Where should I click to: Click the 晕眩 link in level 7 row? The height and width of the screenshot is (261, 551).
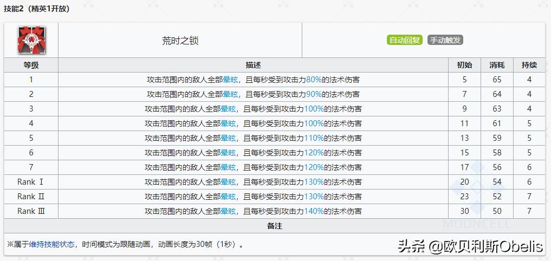(x=229, y=167)
